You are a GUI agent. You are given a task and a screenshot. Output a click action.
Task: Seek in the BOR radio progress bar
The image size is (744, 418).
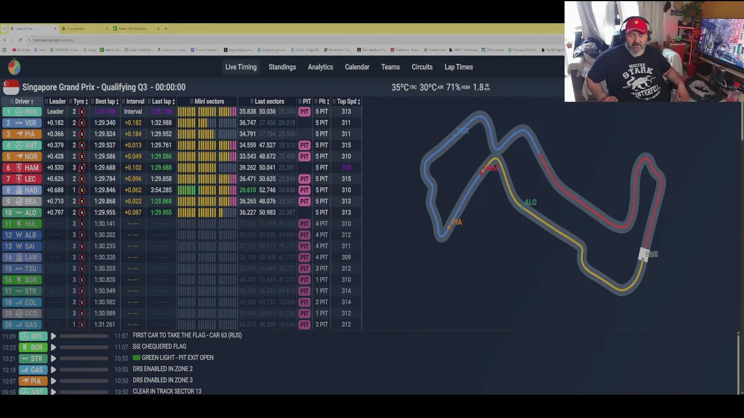tap(84, 347)
